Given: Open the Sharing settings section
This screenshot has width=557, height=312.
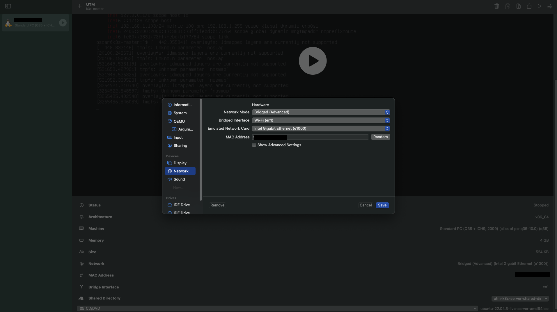Looking at the screenshot, I should coord(180,145).
